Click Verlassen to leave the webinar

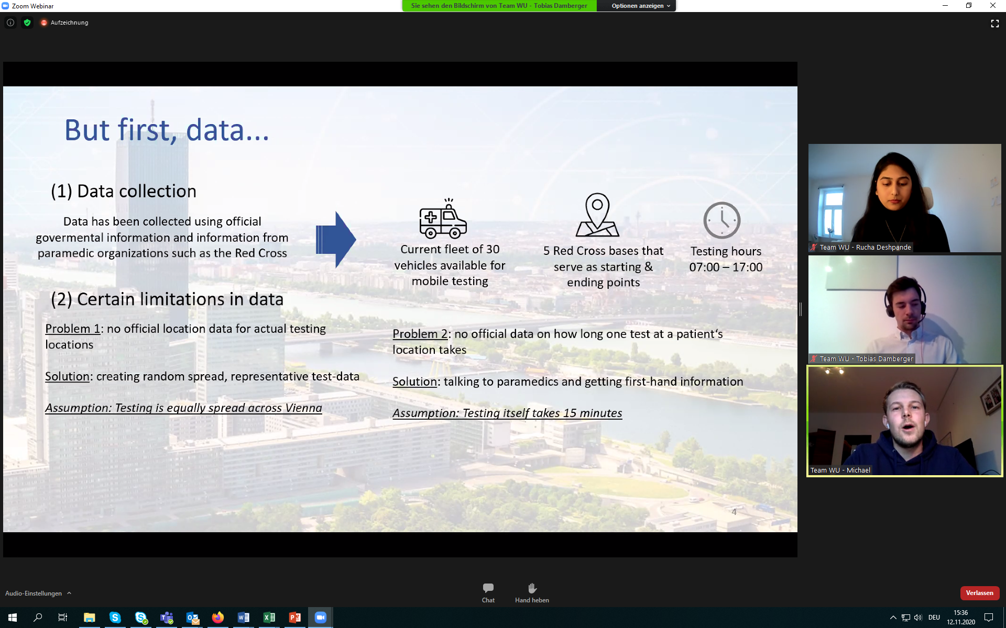pyautogui.click(x=979, y=593)
